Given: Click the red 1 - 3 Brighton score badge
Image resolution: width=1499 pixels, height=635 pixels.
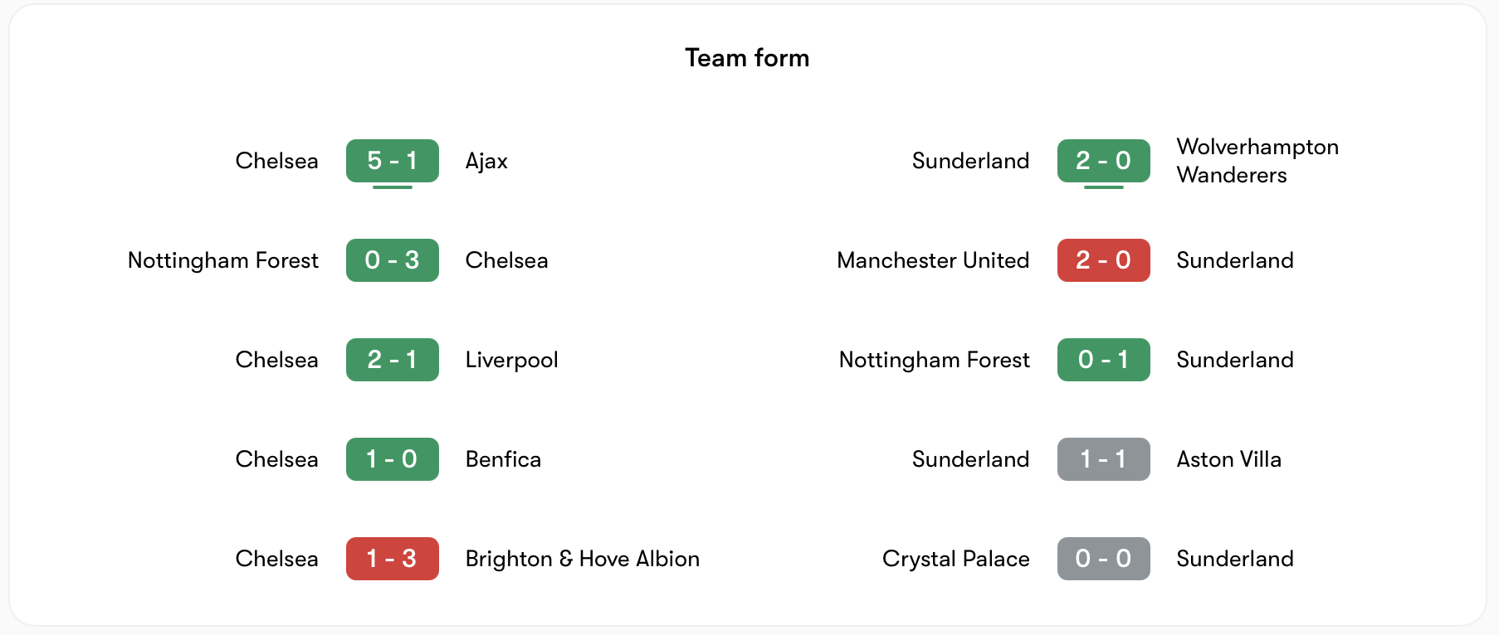Looking at the screenshot, I should click(x=392, y=559).
